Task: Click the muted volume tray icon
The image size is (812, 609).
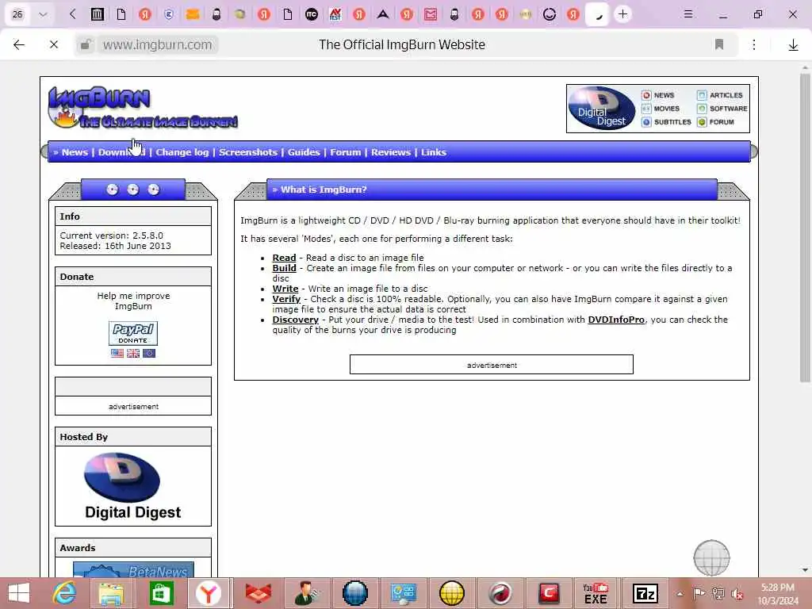Action: click(737, 594)
